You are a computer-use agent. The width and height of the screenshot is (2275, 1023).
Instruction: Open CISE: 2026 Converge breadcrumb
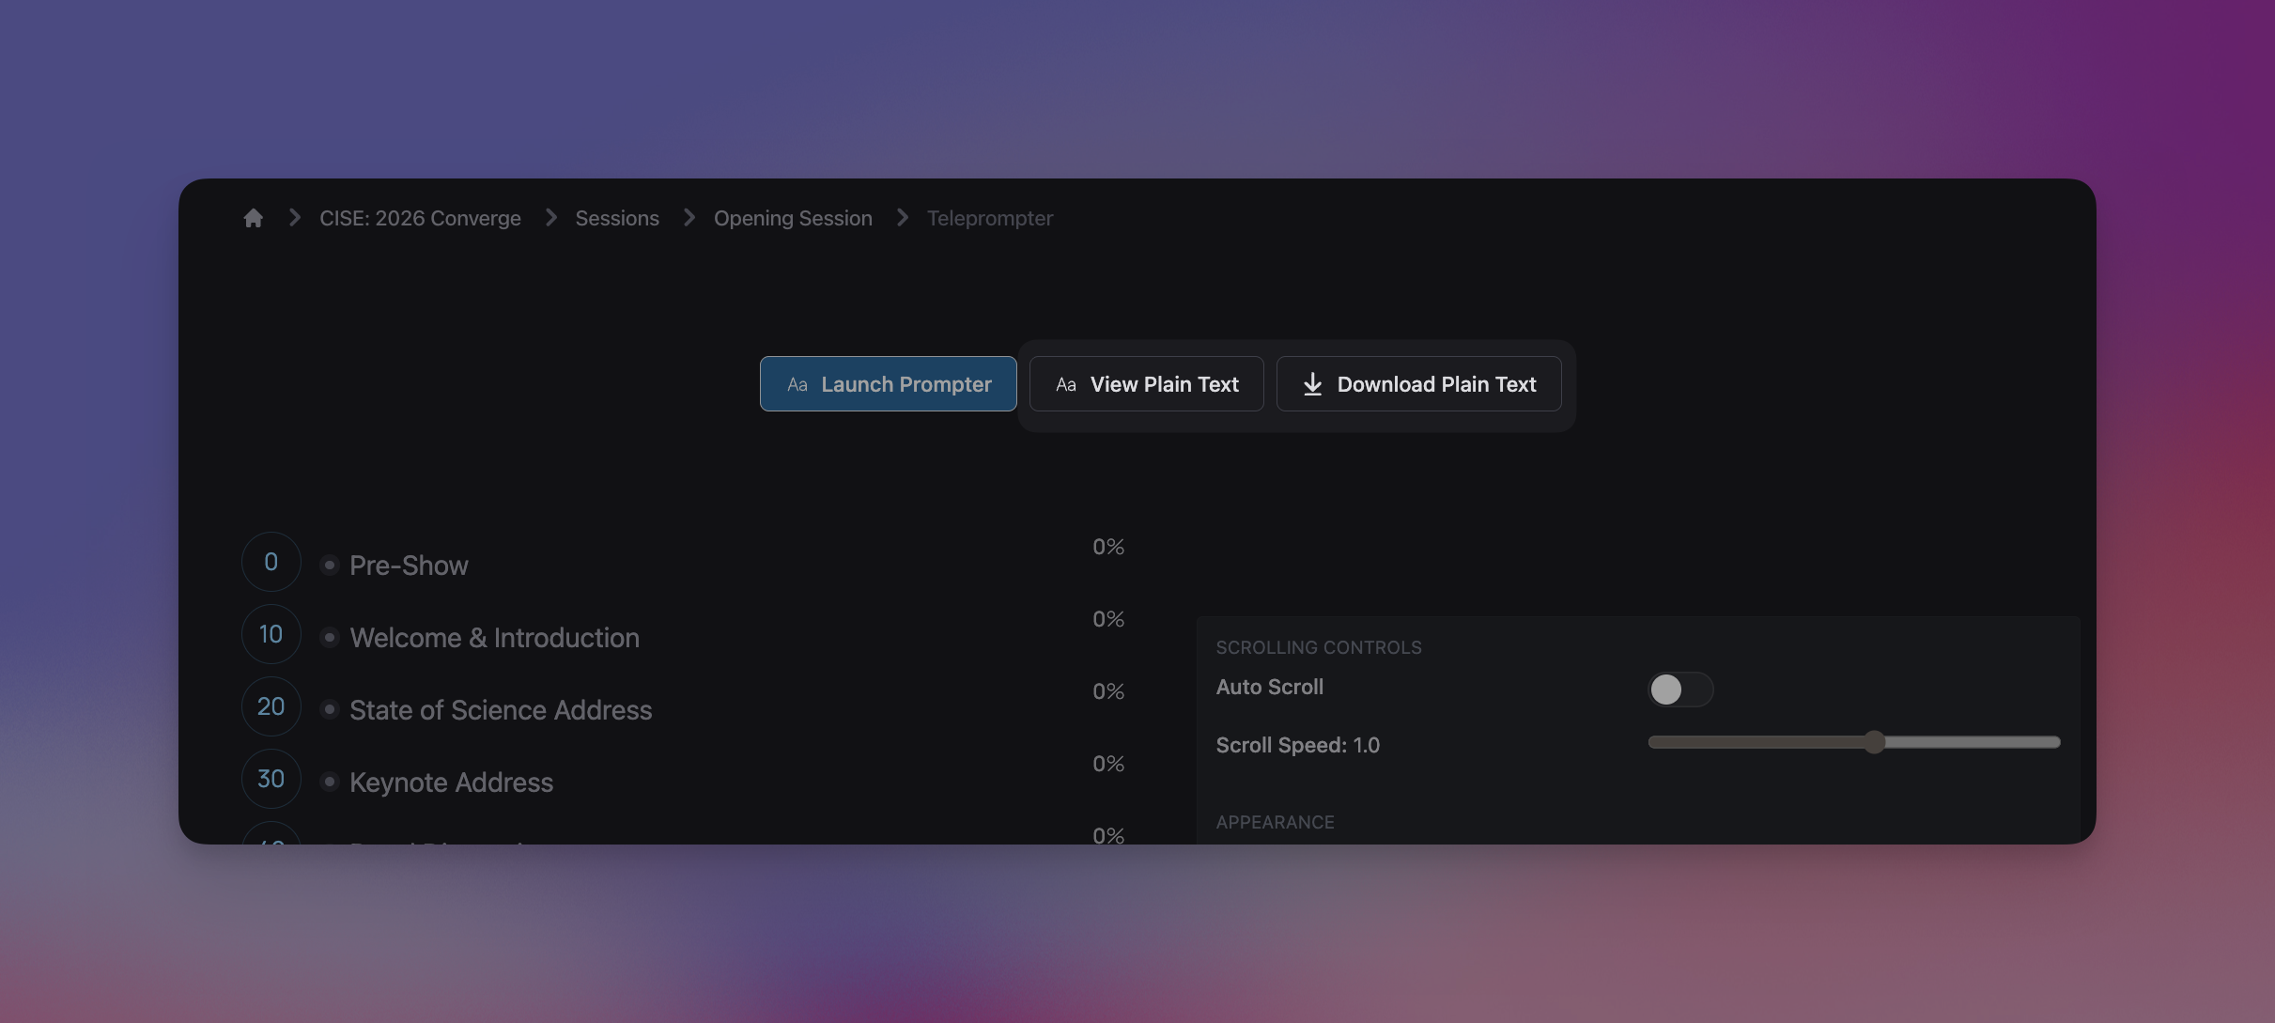(419, 218)
